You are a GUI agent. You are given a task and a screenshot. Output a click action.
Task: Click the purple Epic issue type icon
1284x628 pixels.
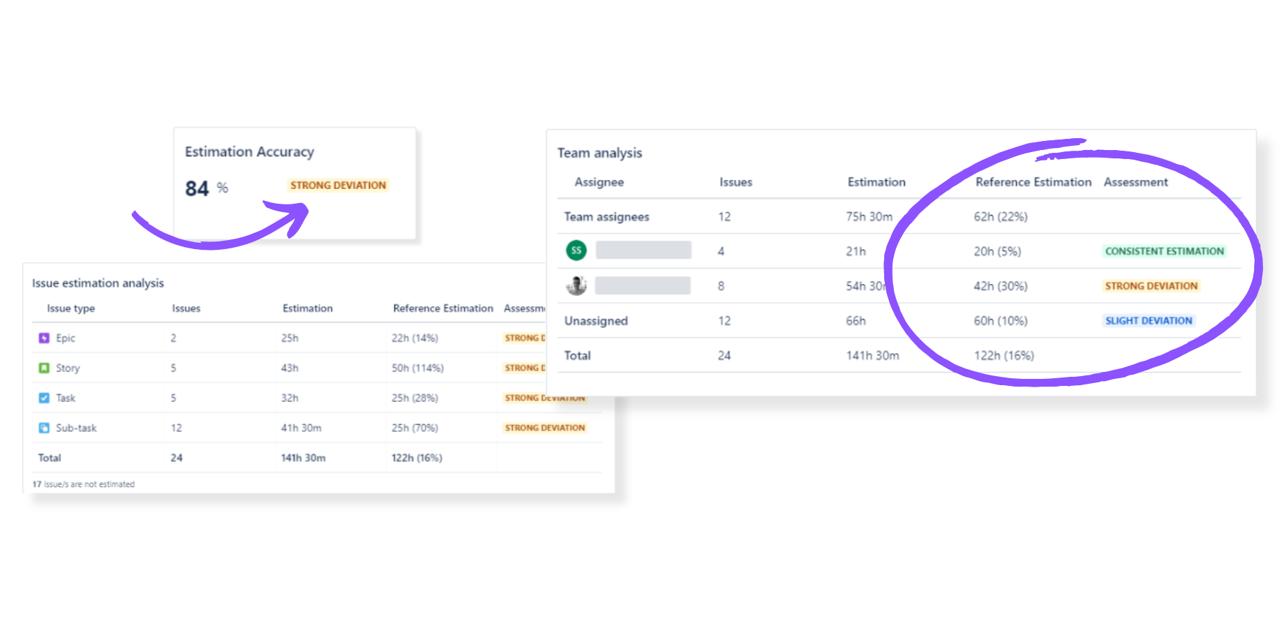pyautogui.click(x=44, y=338)
